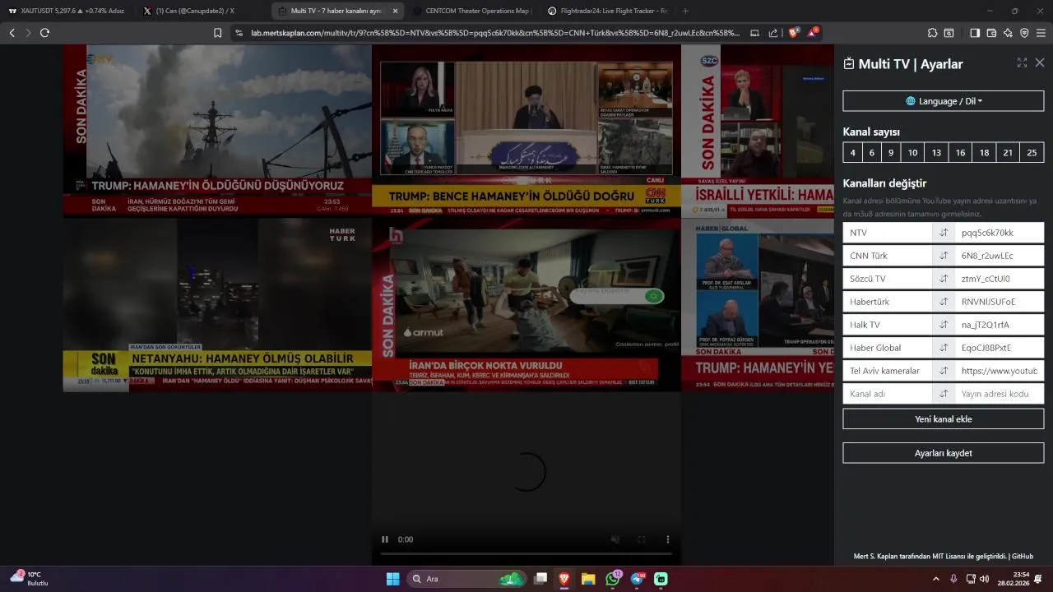Edit the stream code pqq5c6k70kk
Screen dimensions: 1053x592
point(1000,233)
